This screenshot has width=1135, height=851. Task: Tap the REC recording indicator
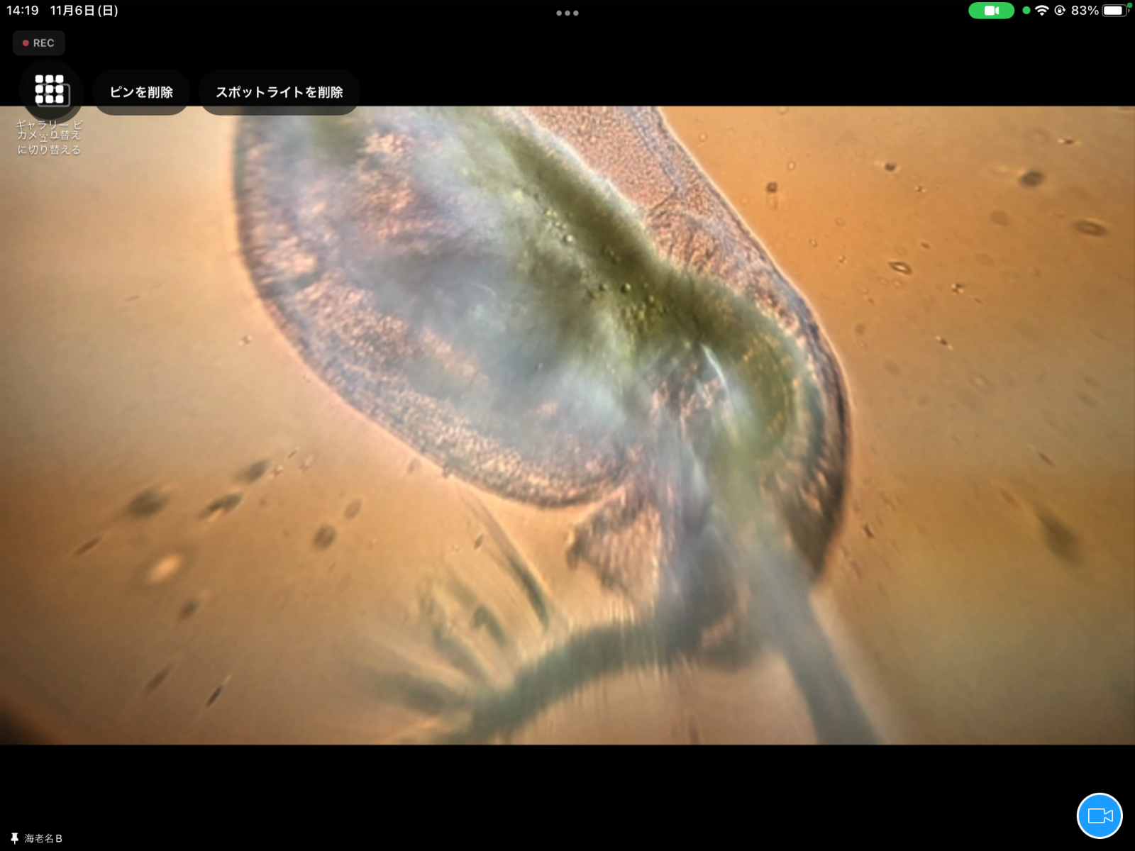click(39, 43)
